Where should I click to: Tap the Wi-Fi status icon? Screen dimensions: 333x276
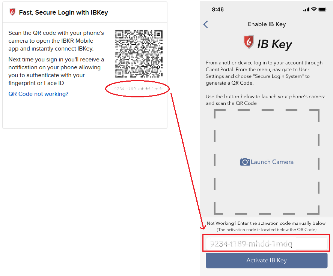point(314,9)
